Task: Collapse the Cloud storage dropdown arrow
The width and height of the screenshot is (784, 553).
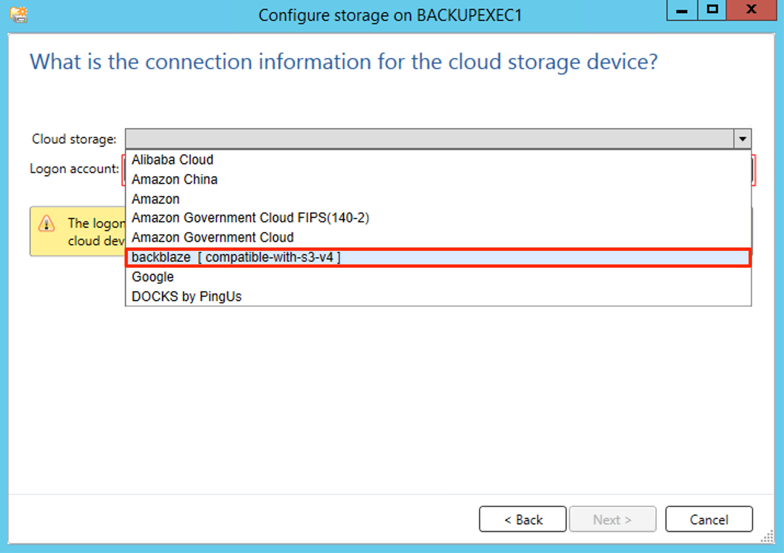Action: [x=742, y=139]
